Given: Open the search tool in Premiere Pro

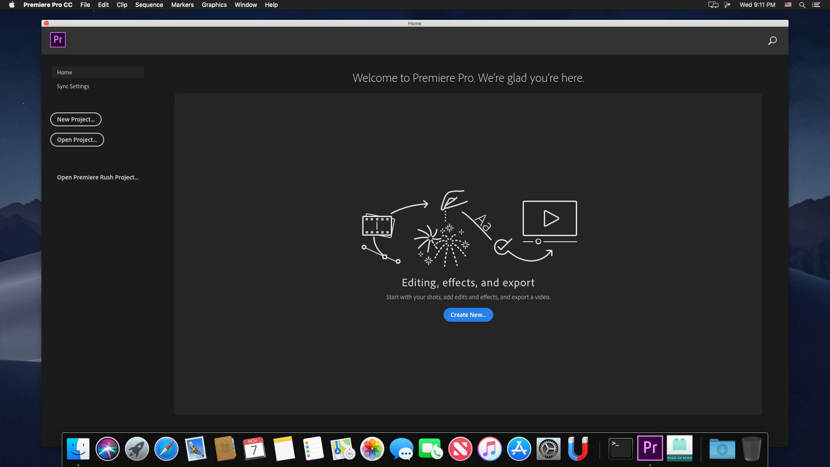Looking at the screenshot, I should click(773, 40).
